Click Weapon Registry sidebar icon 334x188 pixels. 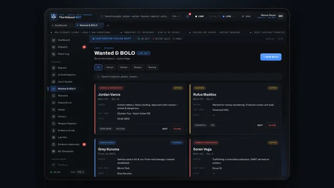(x=53, y=123)
